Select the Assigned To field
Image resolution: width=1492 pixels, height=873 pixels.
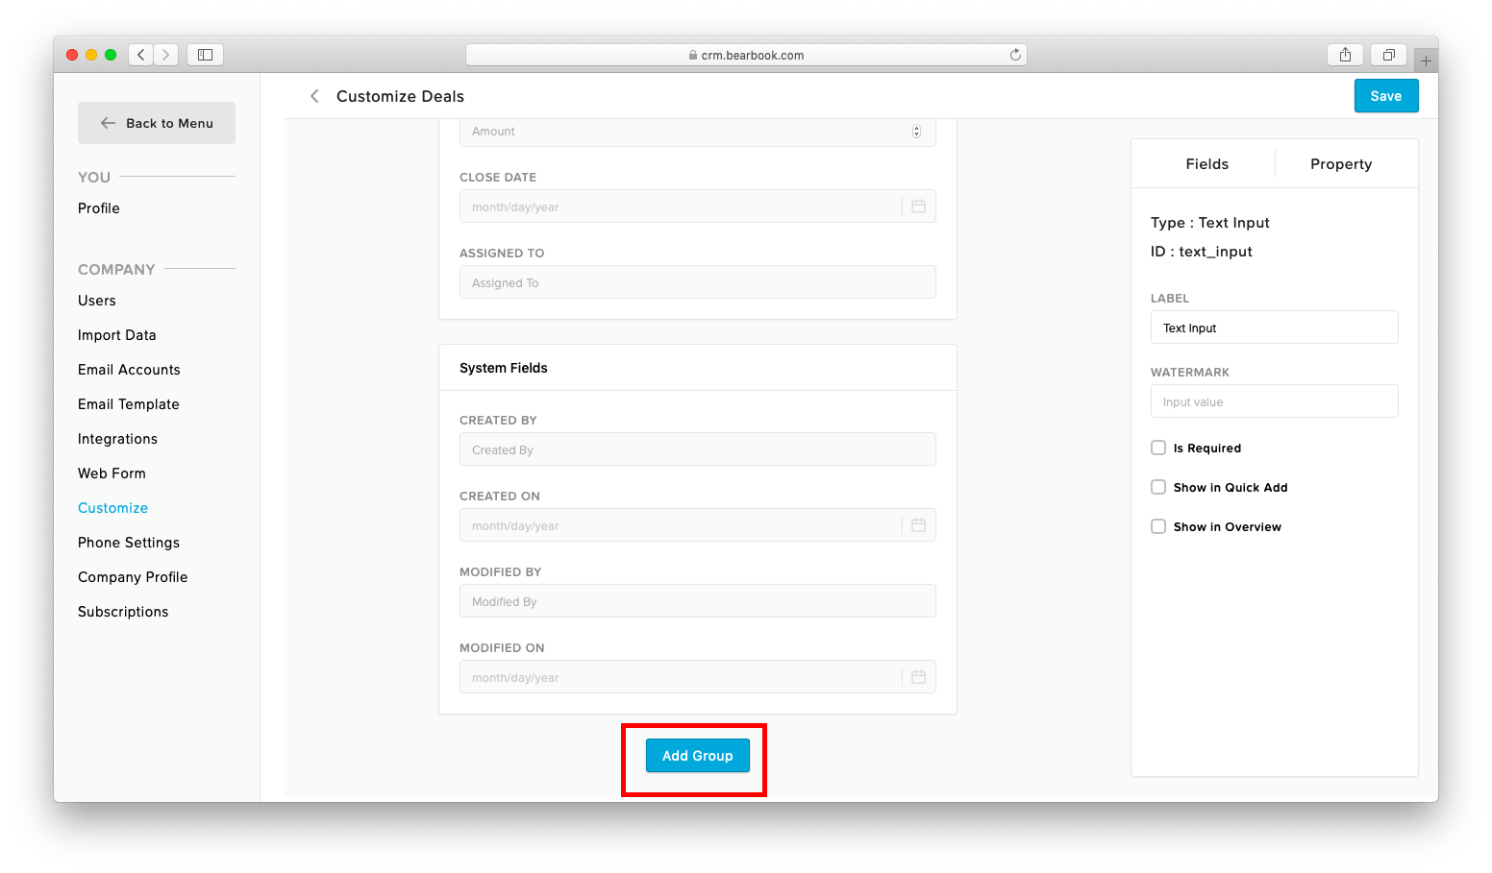click(697, 282)
